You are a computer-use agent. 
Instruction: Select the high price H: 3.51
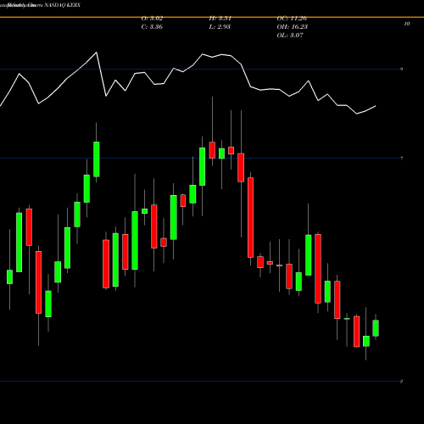coord(220,19)
